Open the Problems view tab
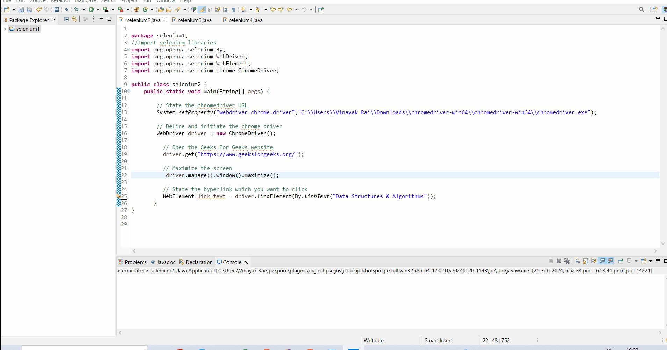667x350 pixels. click(x=135, y=262)
